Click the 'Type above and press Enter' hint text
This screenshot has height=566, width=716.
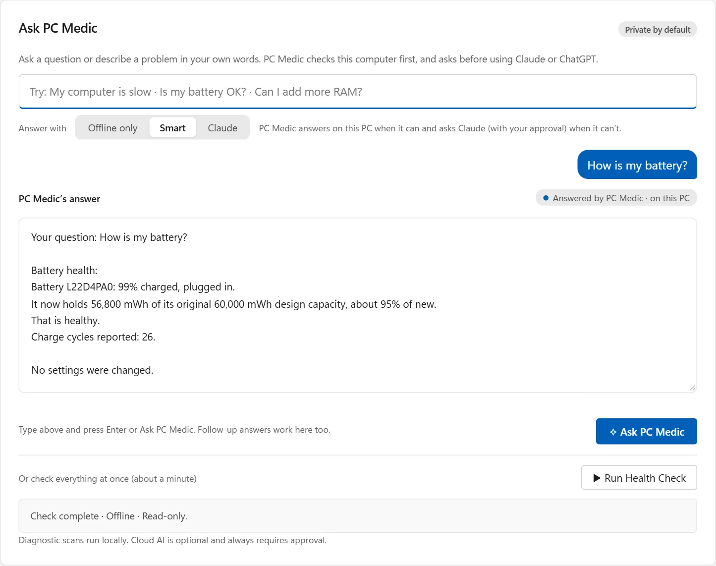(x=174, y=430)
